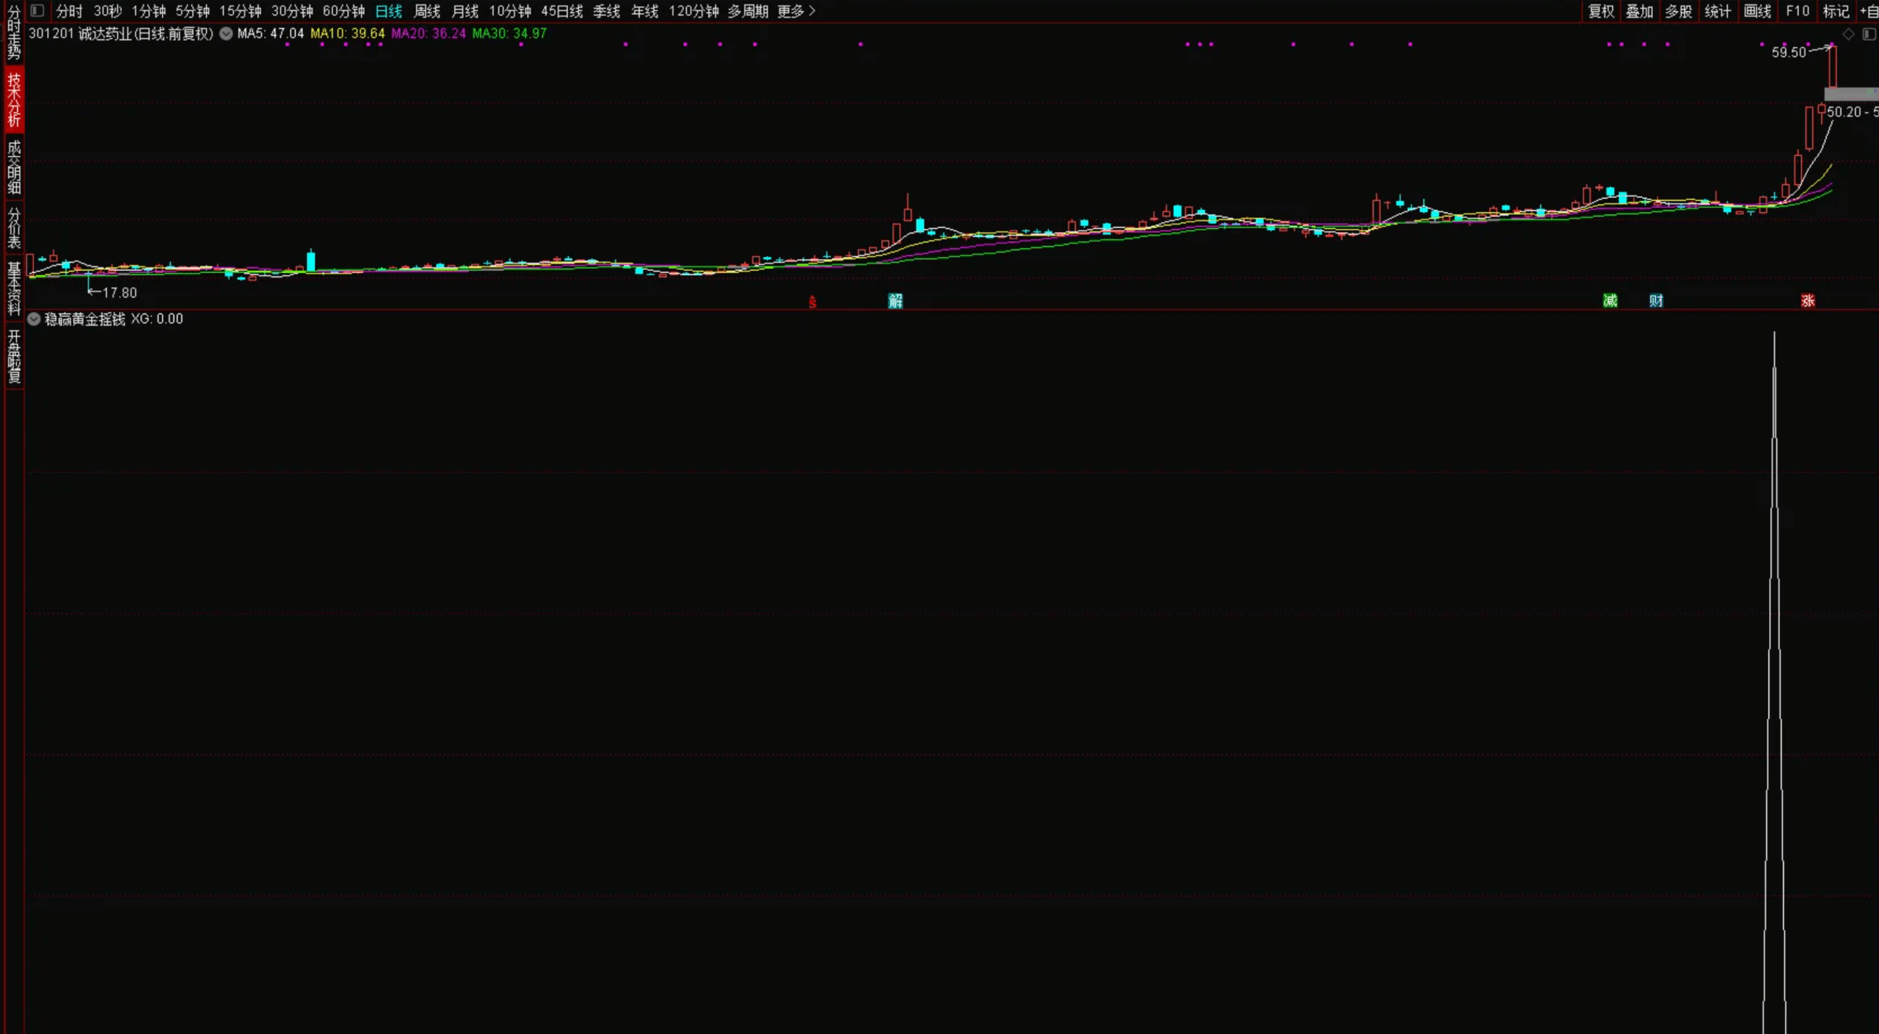Click the red S marker under chart
Image resolution: width=1879 pixels, height=1034 pixels.
pos(813,302)
